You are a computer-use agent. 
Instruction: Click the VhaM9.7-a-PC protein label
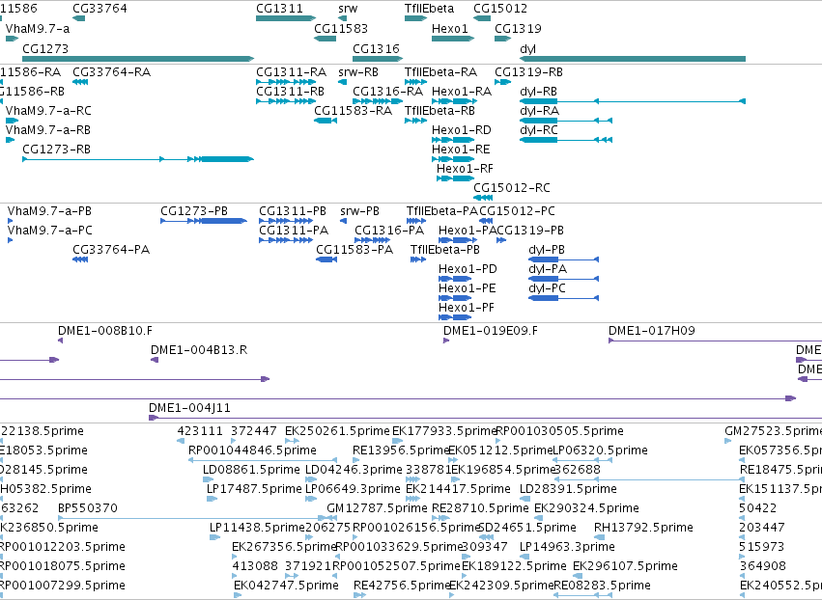pos(50,230)
